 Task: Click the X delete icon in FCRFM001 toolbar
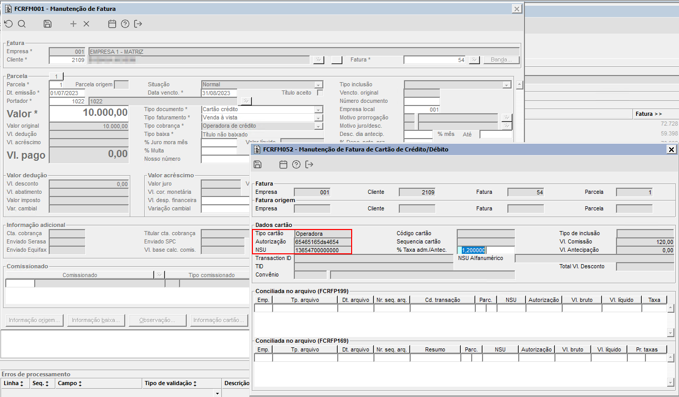pyautogui.click(x=86, y=24)
